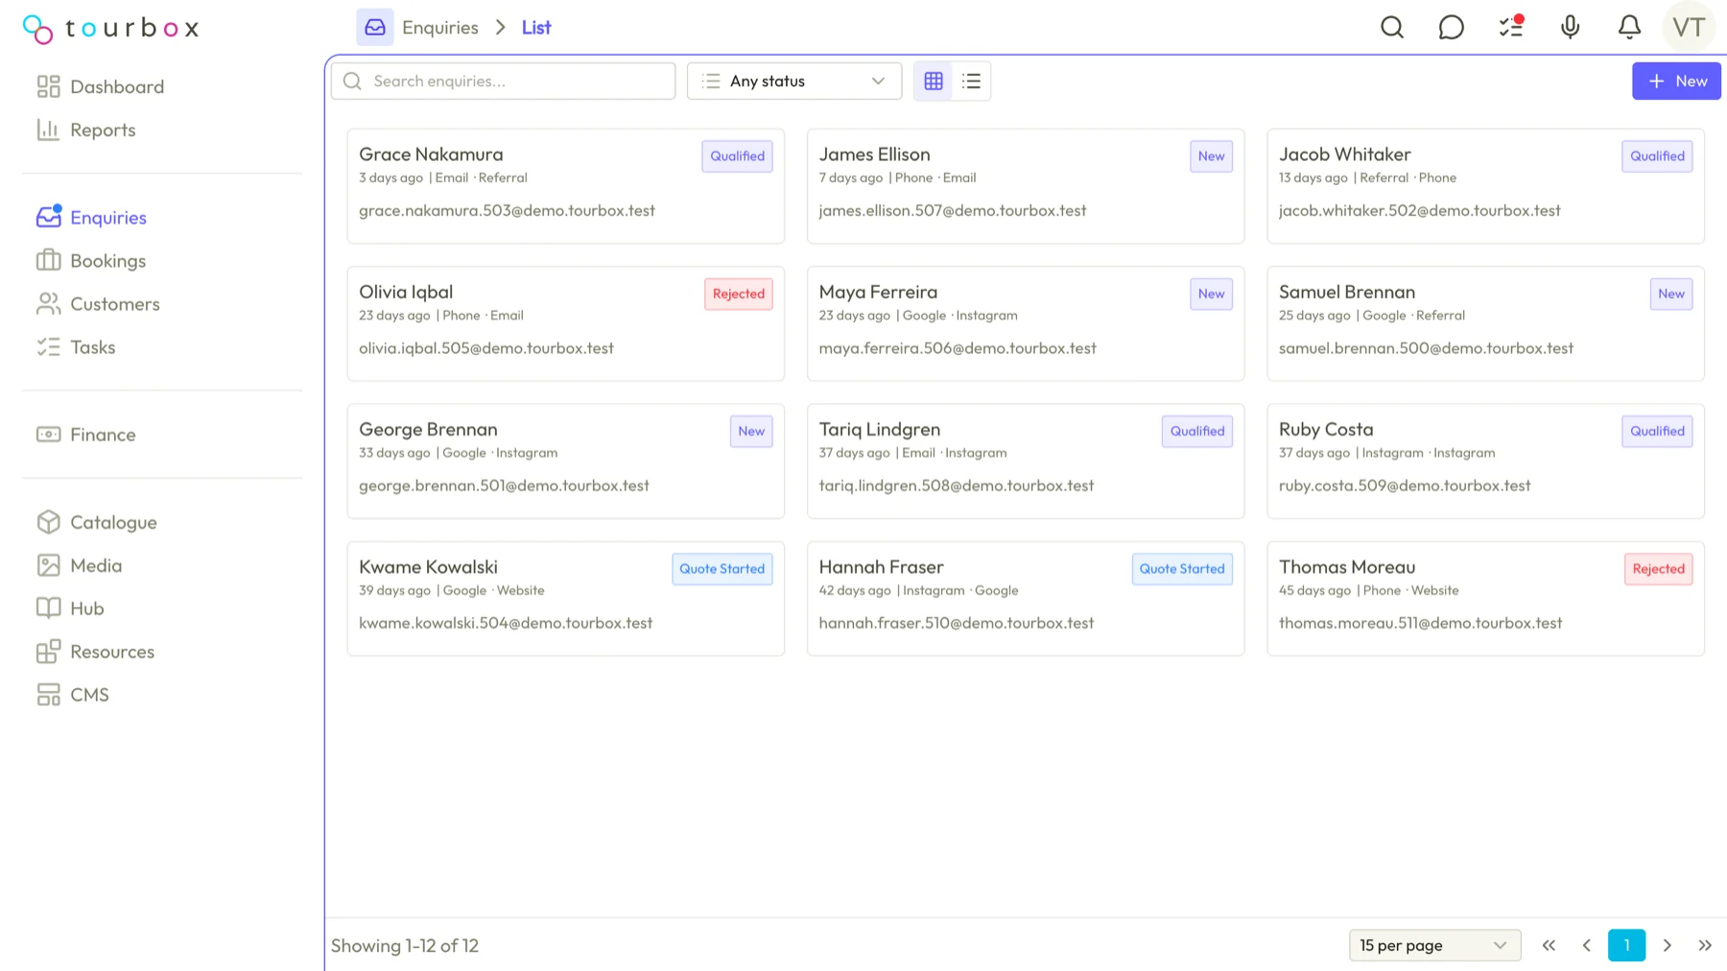Click the Enquiries inbox icon in breadcrumb
Screen dimensions: 1727x971
[375, 27]
